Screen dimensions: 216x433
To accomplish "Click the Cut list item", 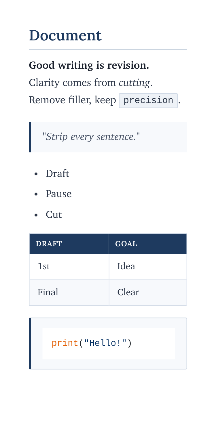I will pyautogui.click(x=54, y=215).
